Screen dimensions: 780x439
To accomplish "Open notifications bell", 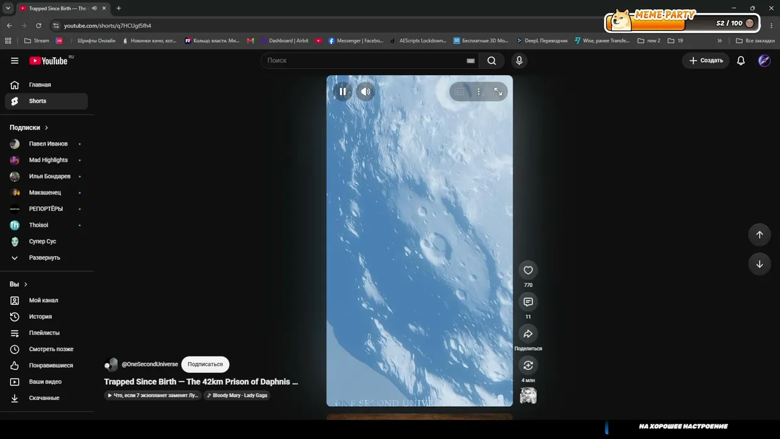I will pos(741,60).
